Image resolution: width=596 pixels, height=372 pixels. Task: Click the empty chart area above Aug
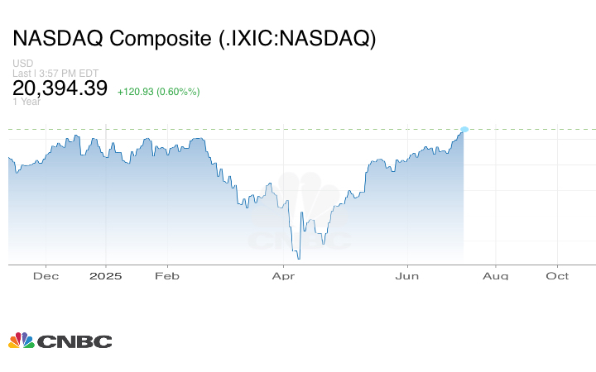495,198
